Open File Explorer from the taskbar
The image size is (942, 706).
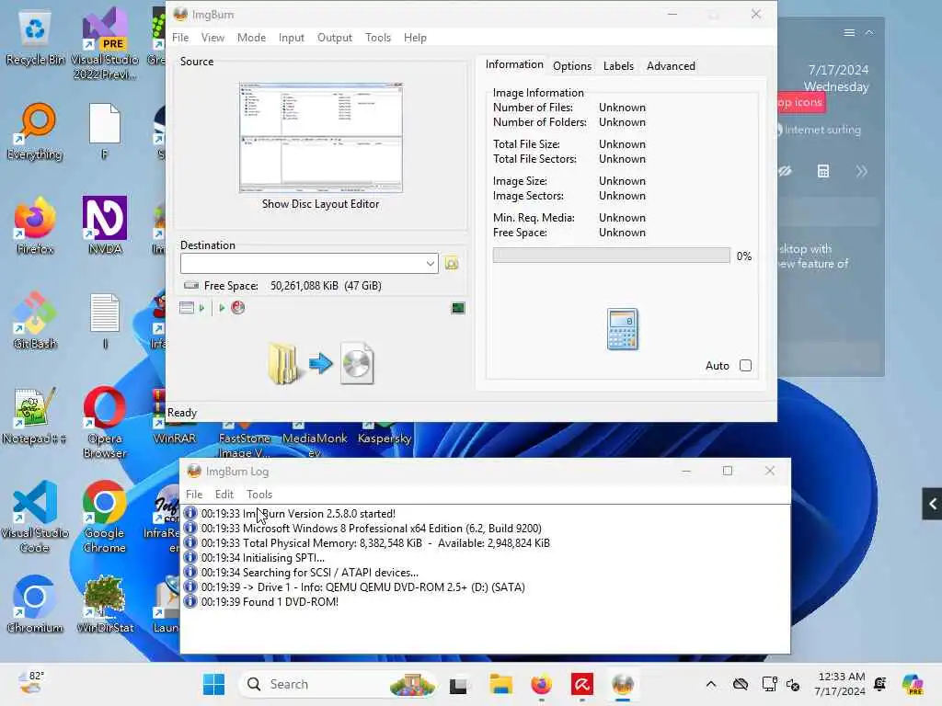pyautogui.click(x=500, y=684)
